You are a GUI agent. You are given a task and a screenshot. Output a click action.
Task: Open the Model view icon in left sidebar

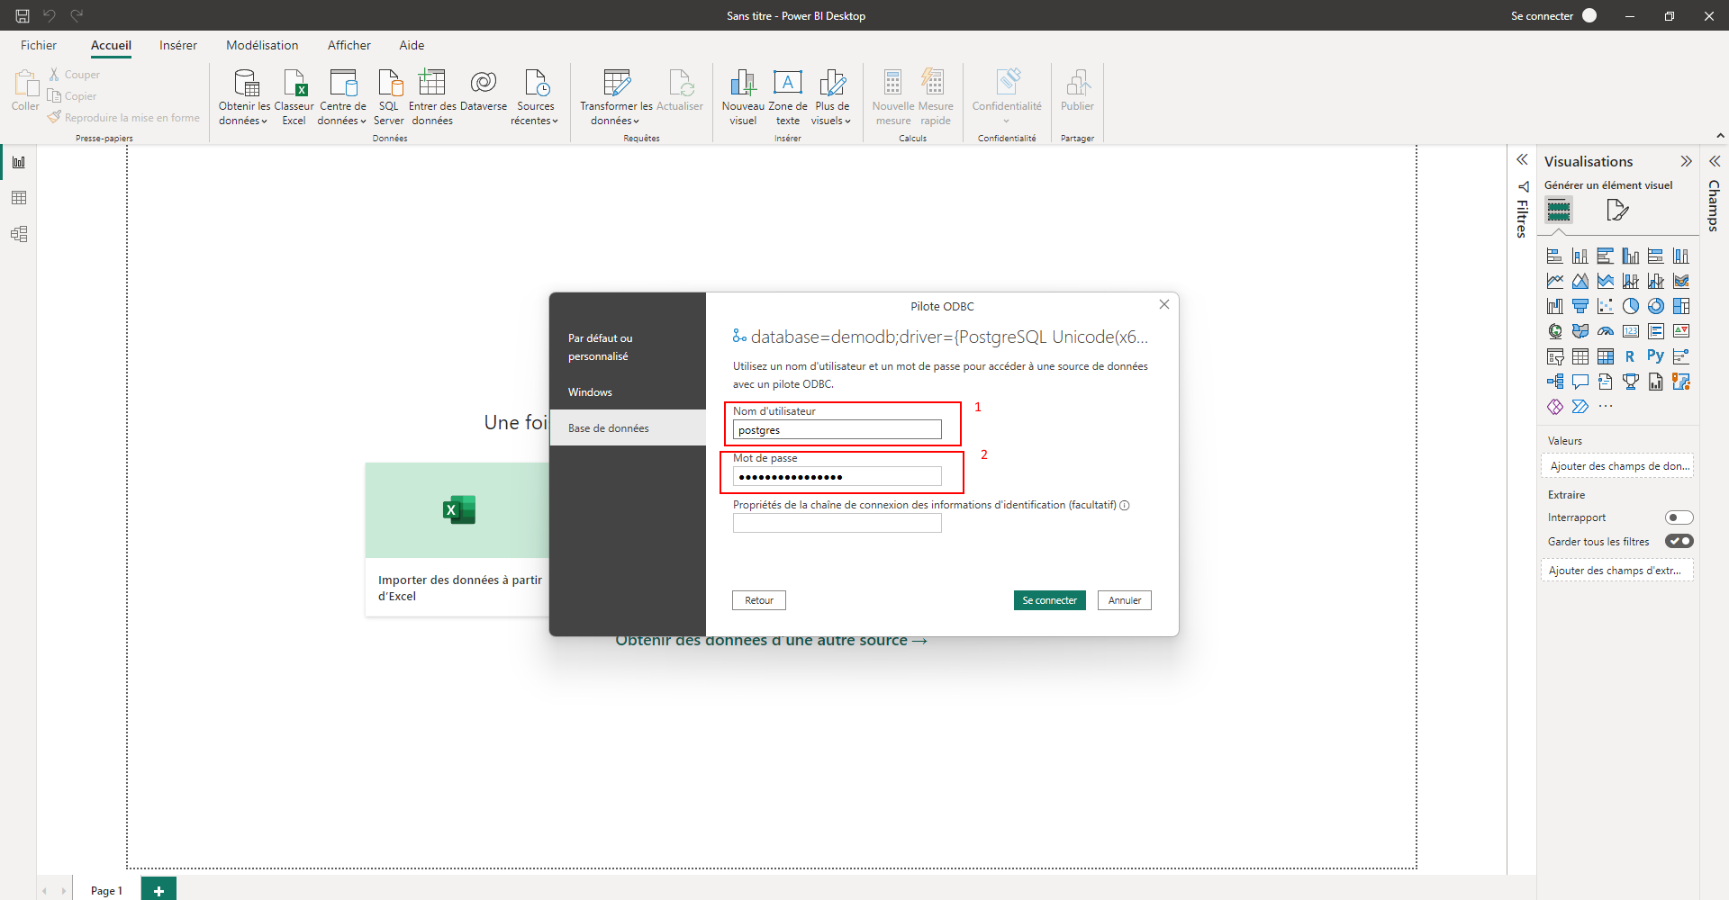click(19, 234)
